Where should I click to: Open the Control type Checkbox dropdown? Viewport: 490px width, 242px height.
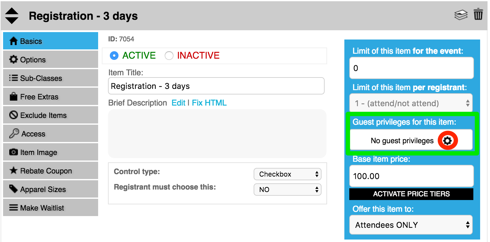pos(288,174)
